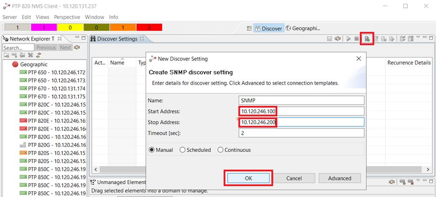Open the Window menu

pos(95,17)
